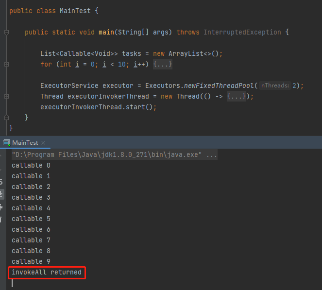The width and height of the screenshot is (322, 290).
Task: Click the "callable 4" output line
Action: 31,208
